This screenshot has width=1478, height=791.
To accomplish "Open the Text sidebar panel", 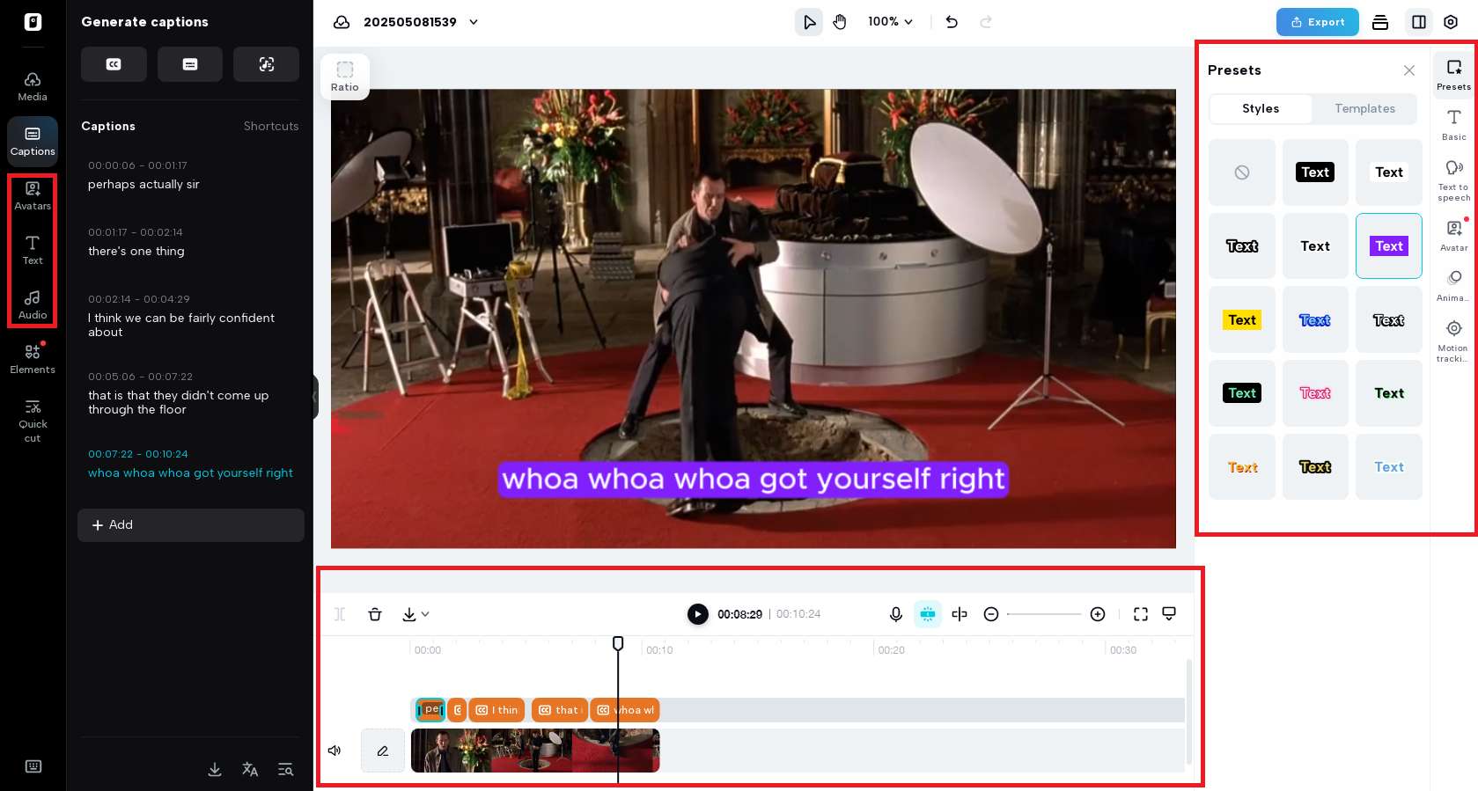I will coord(33,250).
